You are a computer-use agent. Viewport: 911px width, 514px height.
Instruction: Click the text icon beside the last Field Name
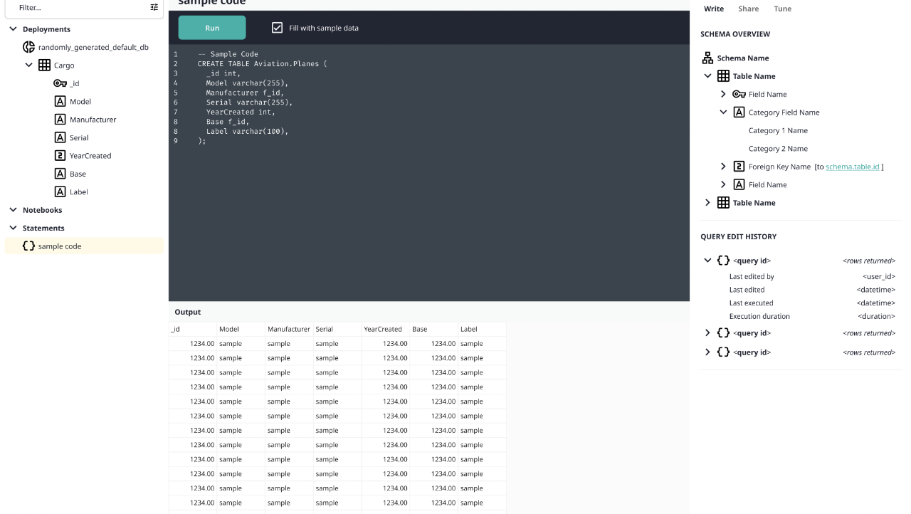pyautogui.click(x=739, y=185)
